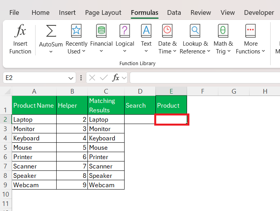Select row 1 header

pyautogui.click(x=6, y=105)
